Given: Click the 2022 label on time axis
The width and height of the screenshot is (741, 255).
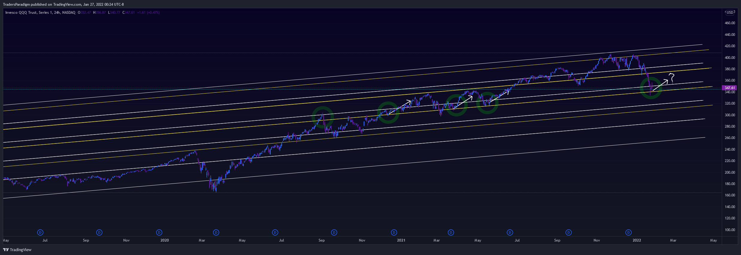Looking at the screenshot, I should point(637,240).
